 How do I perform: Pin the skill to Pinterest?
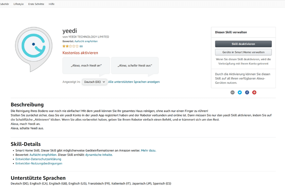(254, 92)
